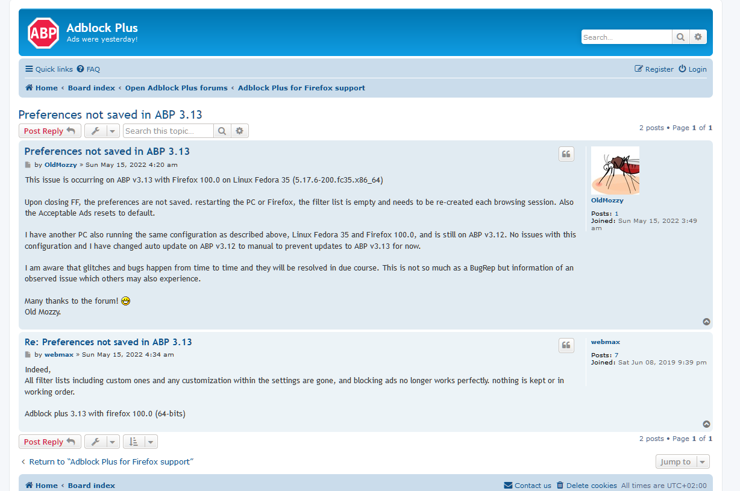Click the bottom Post Reply button
The image size is (740, 491).
coord(50,442)
